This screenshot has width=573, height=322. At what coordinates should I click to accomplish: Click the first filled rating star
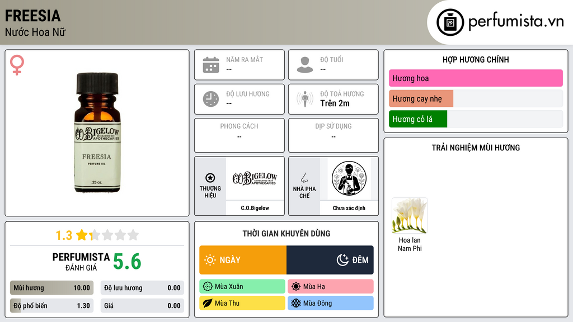(x=82, y=235)
